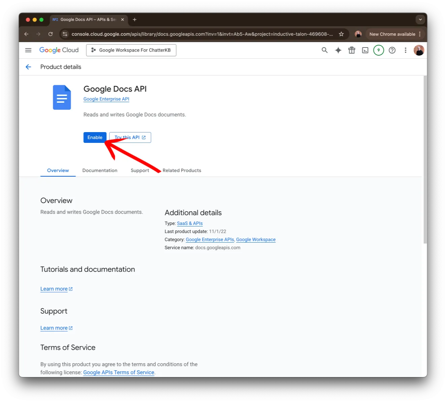Click the Last product update 11/1/22 text

[195, 231]
